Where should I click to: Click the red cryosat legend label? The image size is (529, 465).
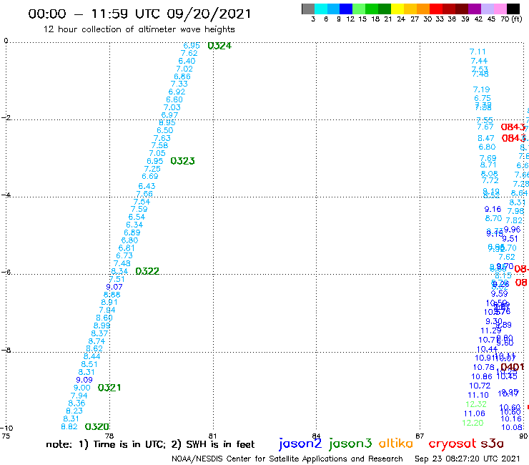pyautogui.click(x=453, y=444)
